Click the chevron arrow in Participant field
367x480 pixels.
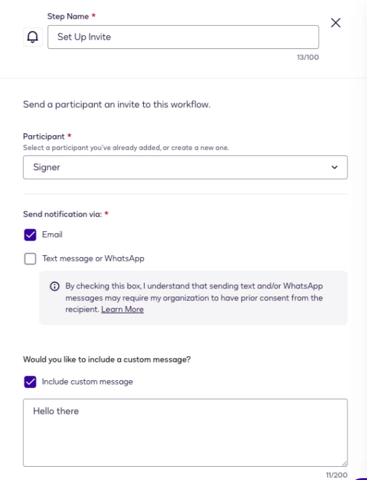334,167
